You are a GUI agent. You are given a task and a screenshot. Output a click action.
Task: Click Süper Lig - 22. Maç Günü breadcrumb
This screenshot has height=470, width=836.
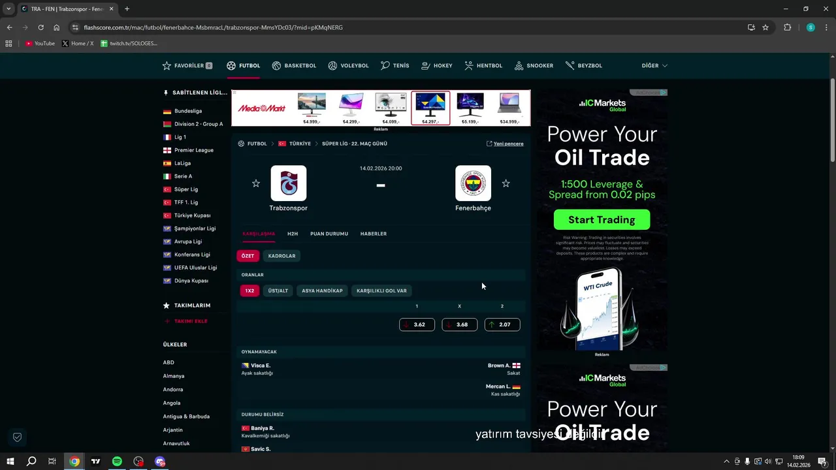coord(355,144)
